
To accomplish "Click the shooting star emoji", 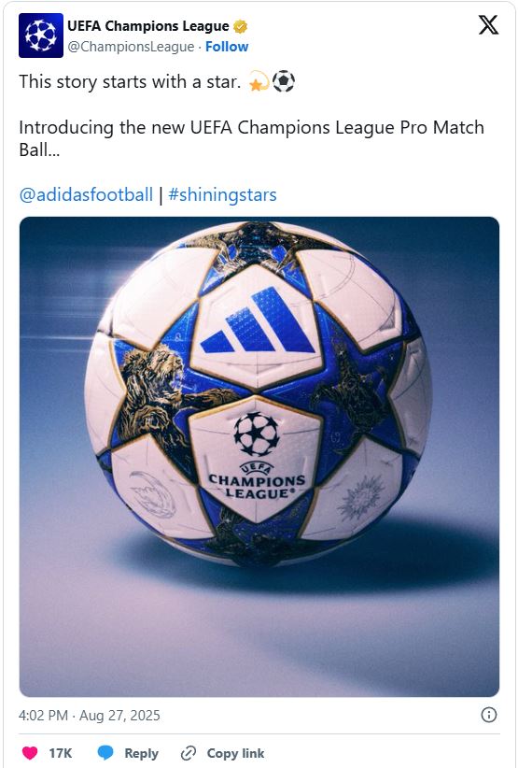I will point(259,81).
